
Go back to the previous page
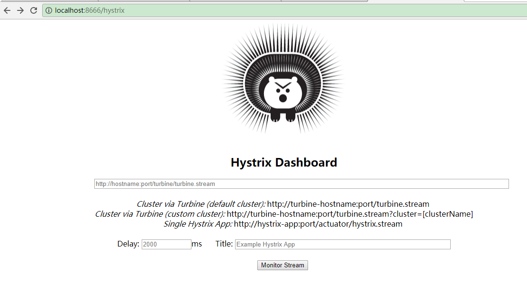[7, 10]
